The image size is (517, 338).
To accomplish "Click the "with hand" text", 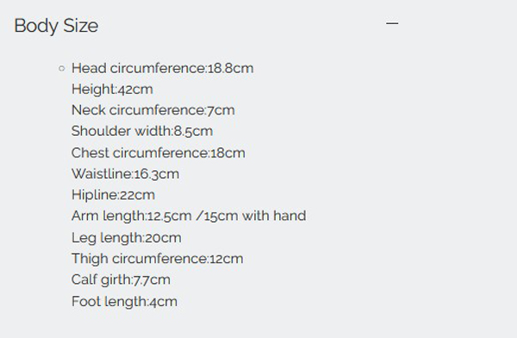I will pos(274,216).
